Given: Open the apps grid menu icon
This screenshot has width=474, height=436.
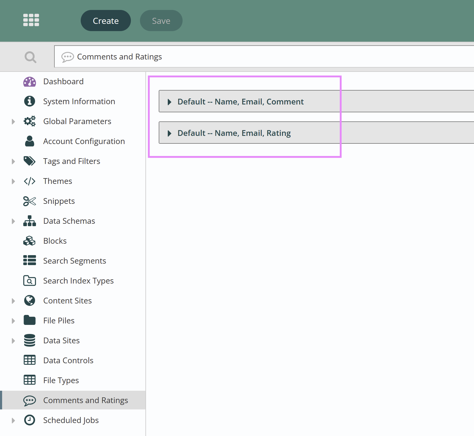Looking at the screenshot, I should pos(31,20).
